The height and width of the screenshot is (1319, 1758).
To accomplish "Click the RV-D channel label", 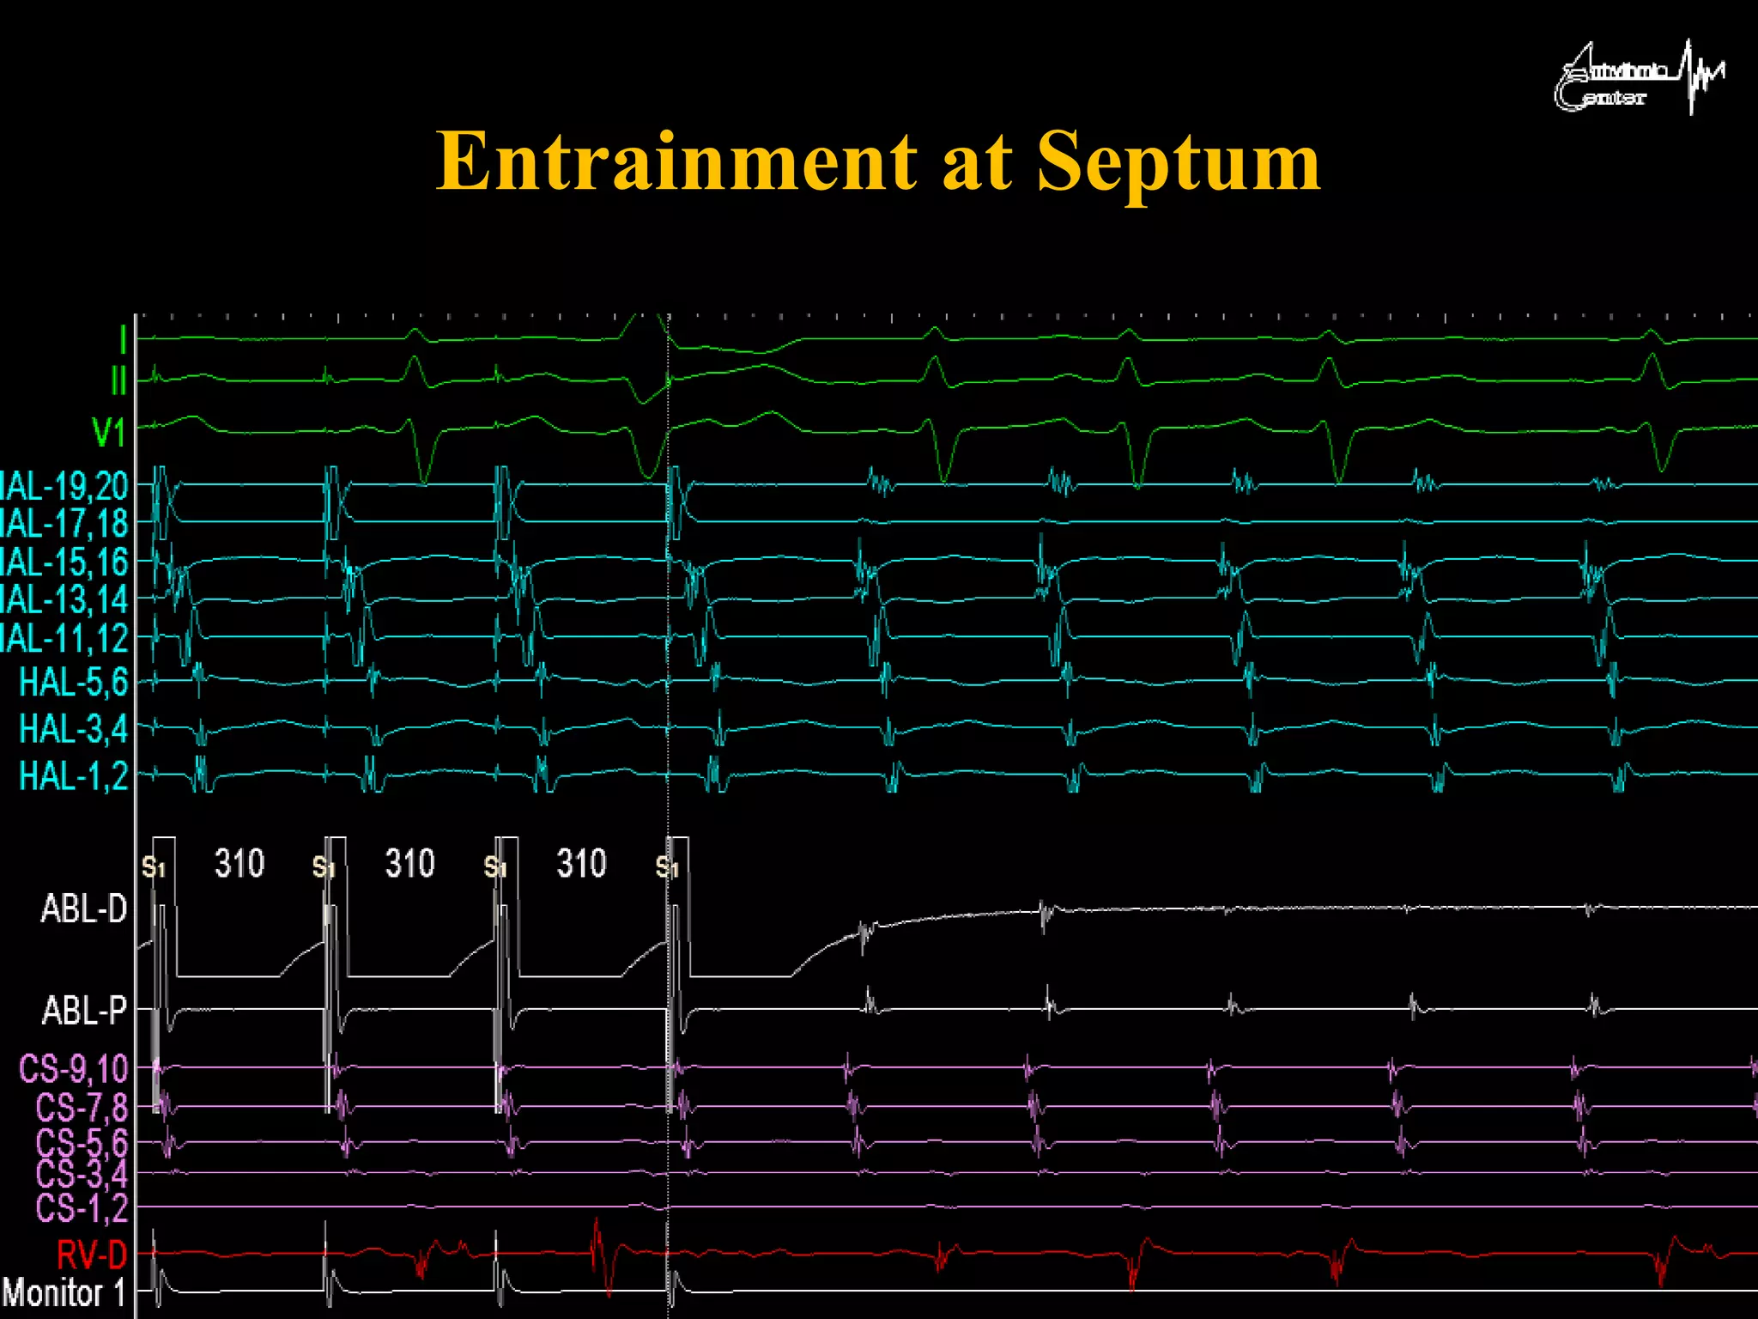I will (92, 1255).
